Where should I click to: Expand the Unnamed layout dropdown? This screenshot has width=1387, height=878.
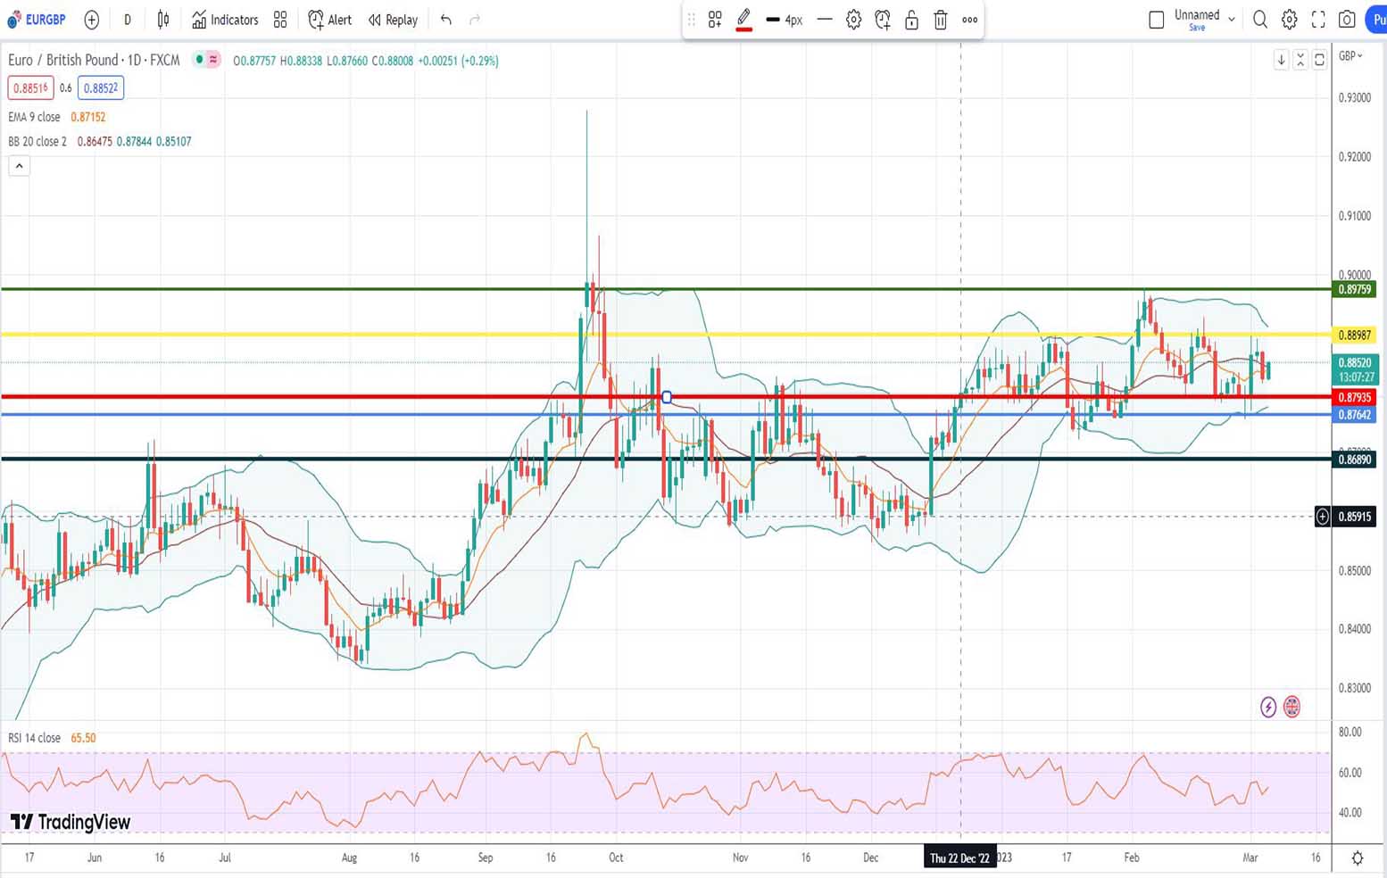pyautogui.click(x=1232, y=19)
